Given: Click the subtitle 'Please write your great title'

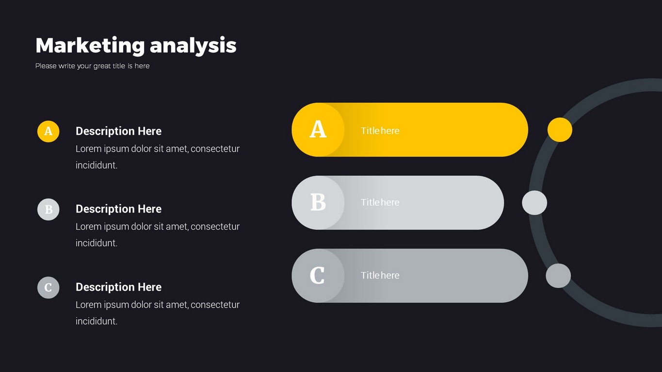Looking at the screenshot, I should 92,66.
